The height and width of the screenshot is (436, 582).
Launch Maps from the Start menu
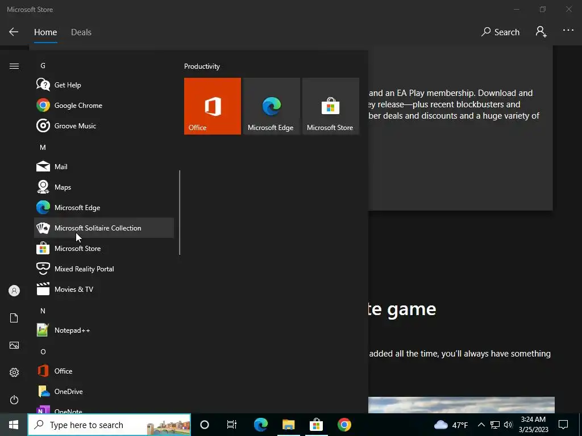(x=104, y=187)
